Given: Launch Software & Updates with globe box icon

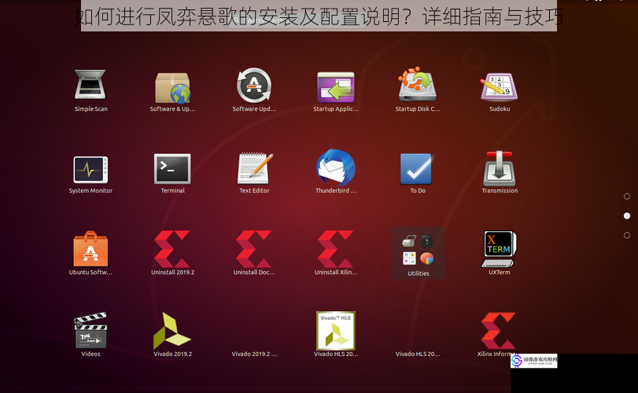Looking at the screenshot, I should click(172, 88).
